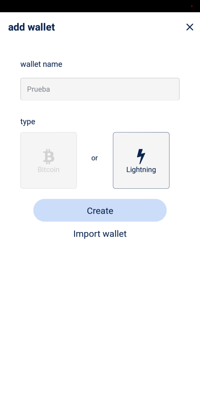Click the greyed Bitcoin text label
The width and height of the screenshot is (200, 400).
click(48, 170)
